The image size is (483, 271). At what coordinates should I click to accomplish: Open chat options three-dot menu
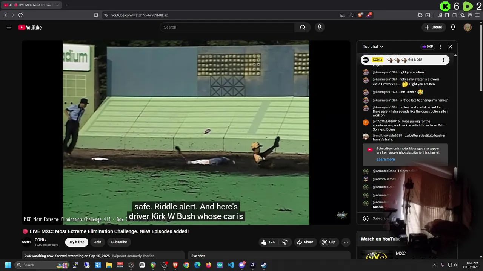(x=440, y=47)
